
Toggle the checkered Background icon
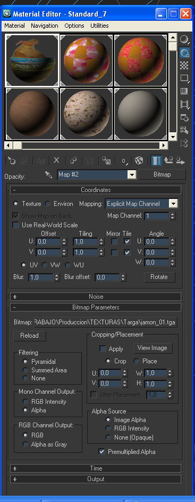184,65
